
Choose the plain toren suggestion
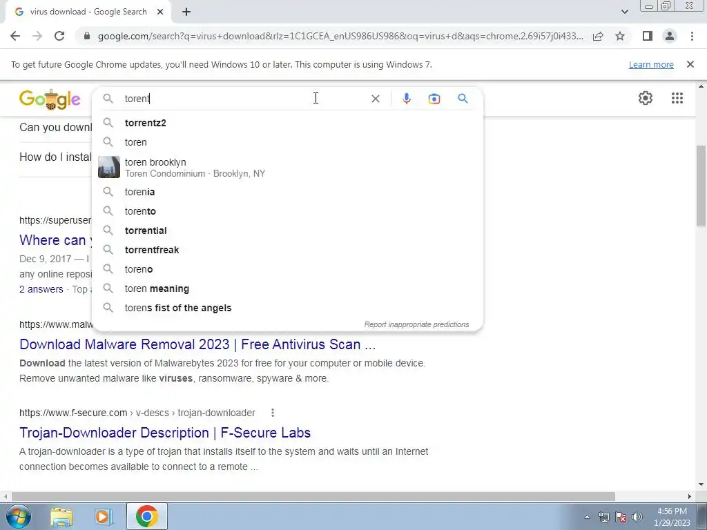[x=287, y=142]
